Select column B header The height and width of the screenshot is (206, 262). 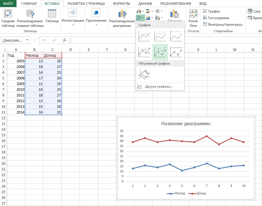pos(34,50)
